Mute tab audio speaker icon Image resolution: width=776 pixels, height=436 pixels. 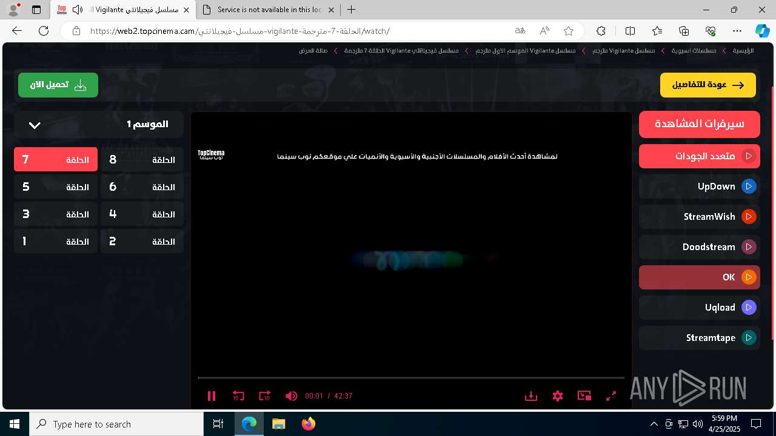78,10
